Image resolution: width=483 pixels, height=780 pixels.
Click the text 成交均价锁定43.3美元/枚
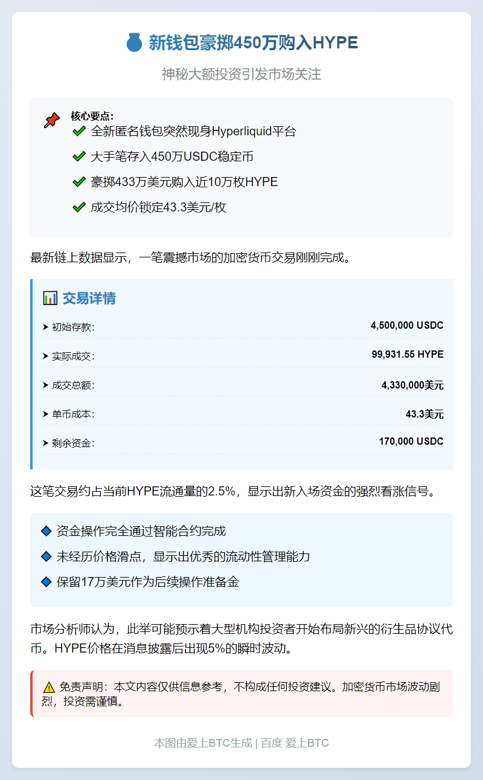tap(159, 207)
